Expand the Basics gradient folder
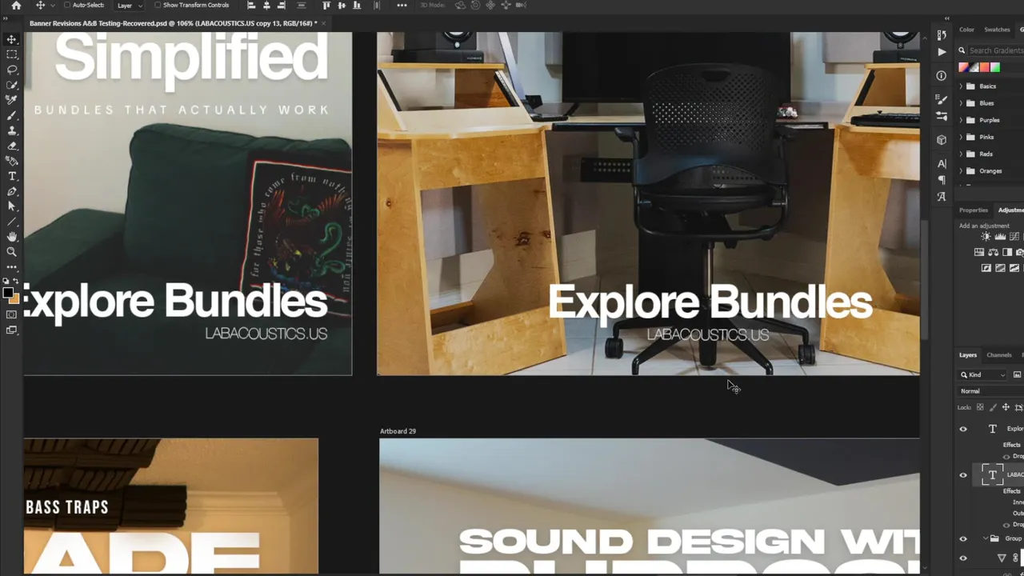Viewport: 1024px width, 576px height. [961, 86]
